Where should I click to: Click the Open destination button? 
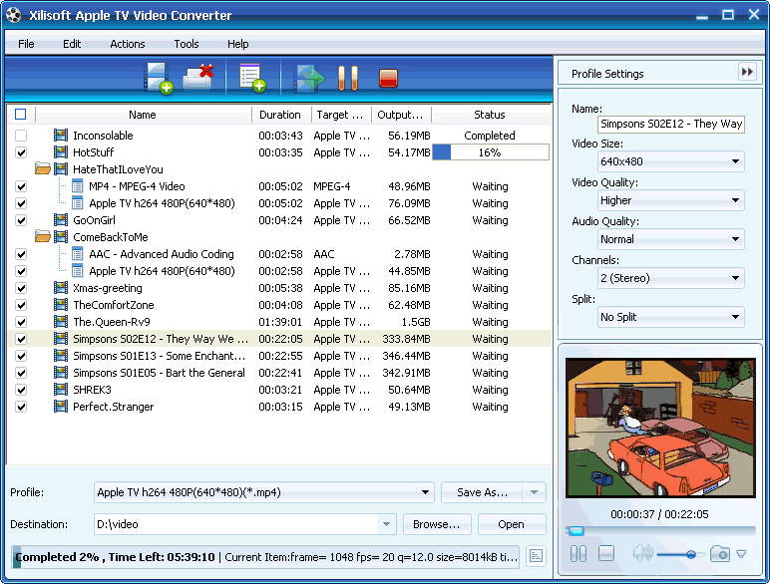pos(511,524)
